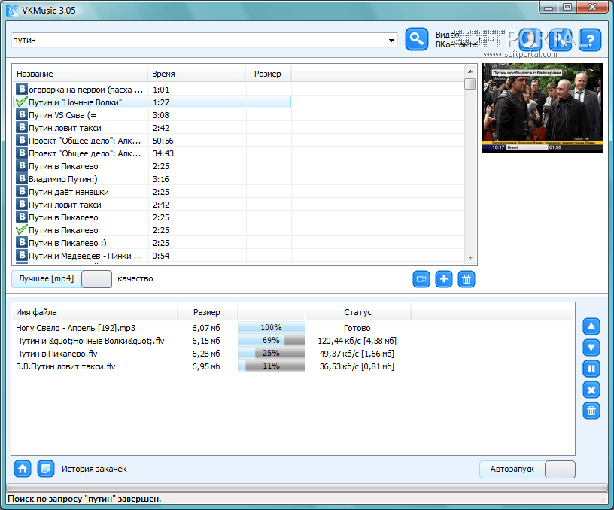This screenshot has height=510, width=614.
Task: Open the user profile icon button
Action: point(530,40)
